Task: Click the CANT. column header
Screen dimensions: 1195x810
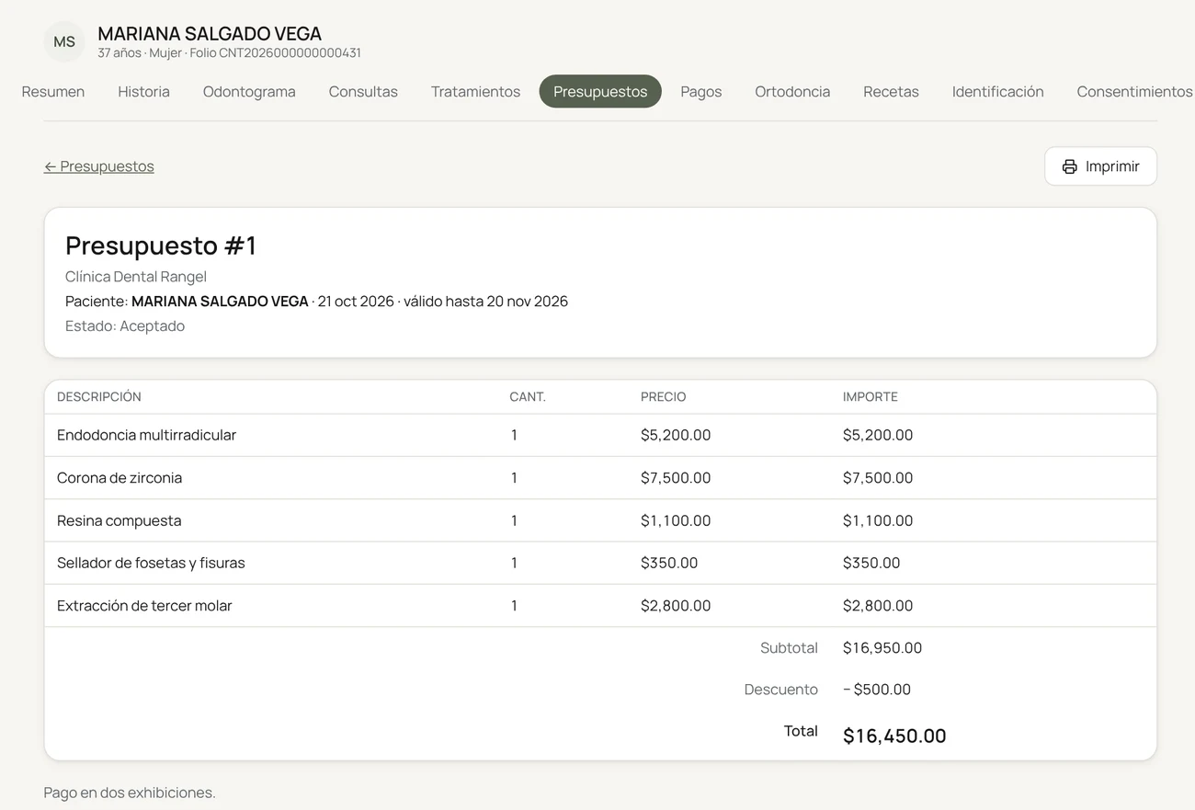Action: (528, 397)
